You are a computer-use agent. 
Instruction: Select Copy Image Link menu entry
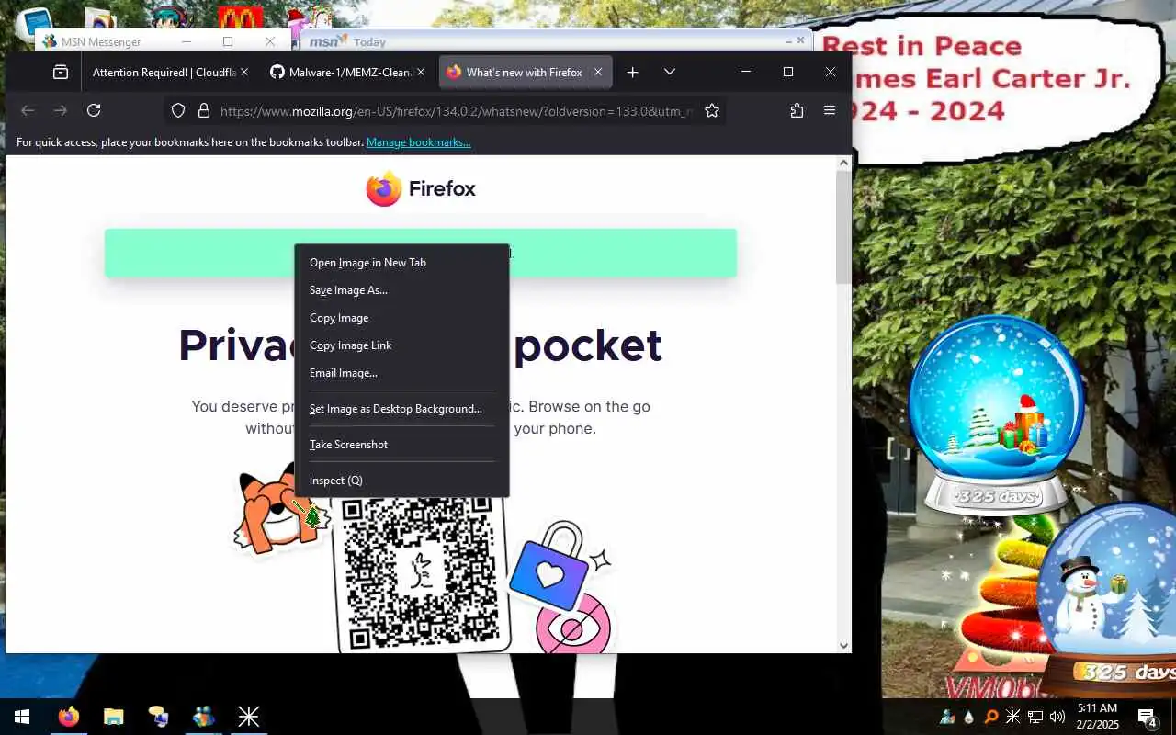click(x=401, y=345)
